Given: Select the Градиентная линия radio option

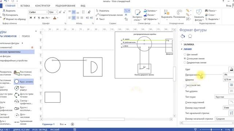Looking at the screenshot, I should tap(185, 63).
